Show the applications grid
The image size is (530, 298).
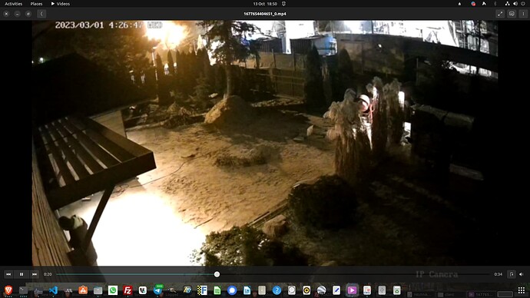522,290
